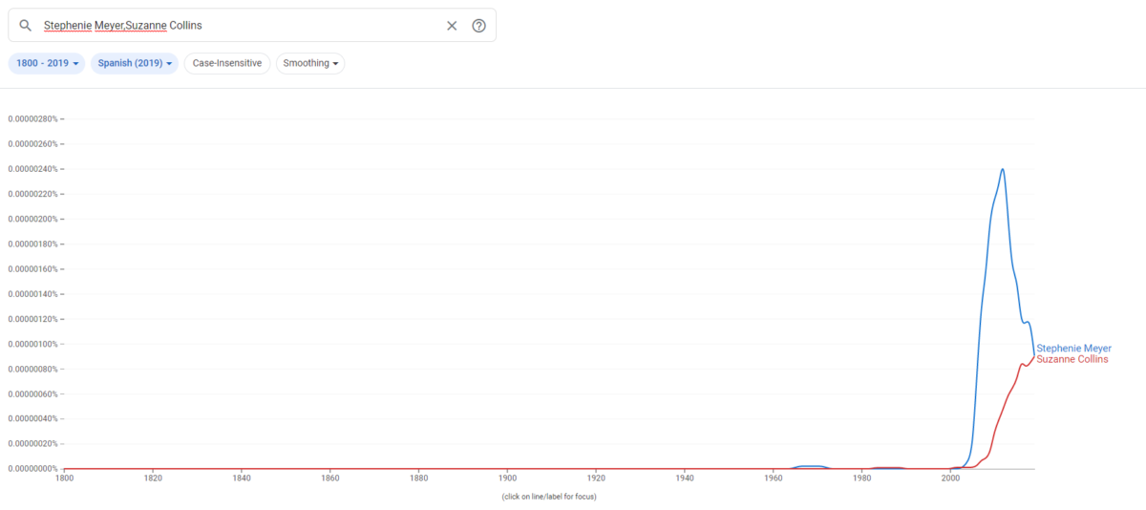
Task: Click the 1960 year label on x-axis
Action: (x=773, y=478)
